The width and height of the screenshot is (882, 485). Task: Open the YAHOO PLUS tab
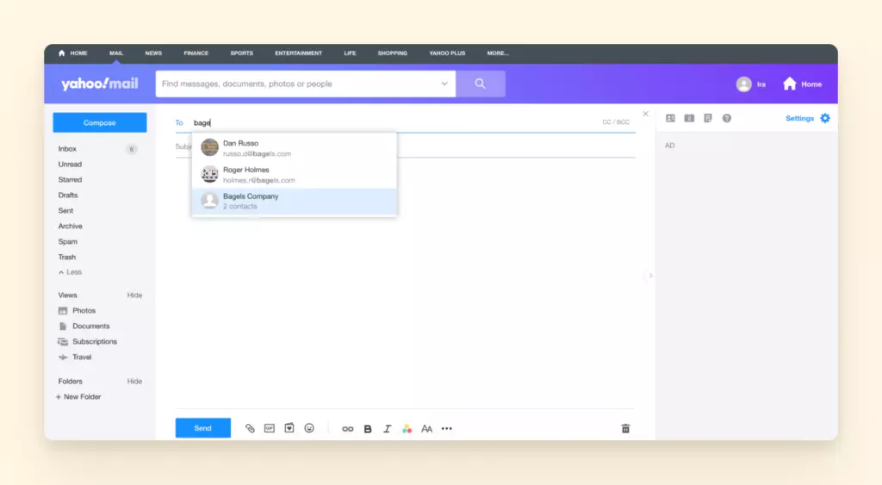[447, 53]
